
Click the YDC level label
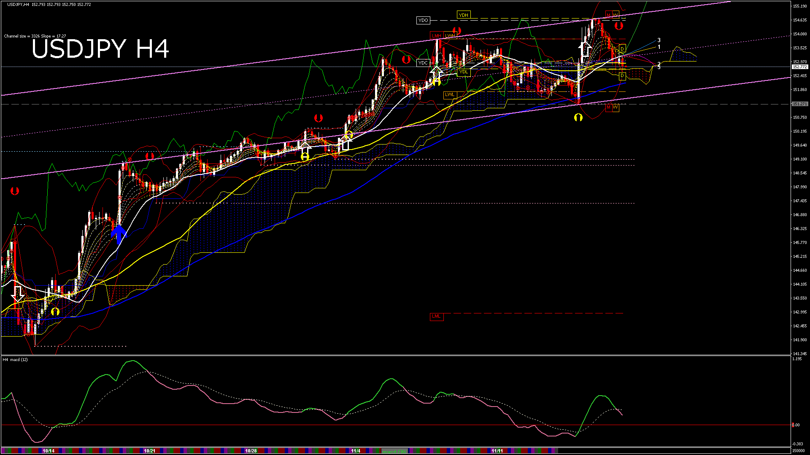pyautogui.click(x=423, y=63)
